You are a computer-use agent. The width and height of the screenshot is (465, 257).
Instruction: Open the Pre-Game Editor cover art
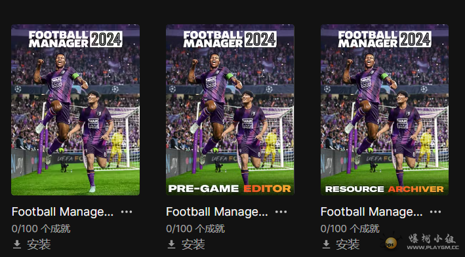(x=230, y=109)
